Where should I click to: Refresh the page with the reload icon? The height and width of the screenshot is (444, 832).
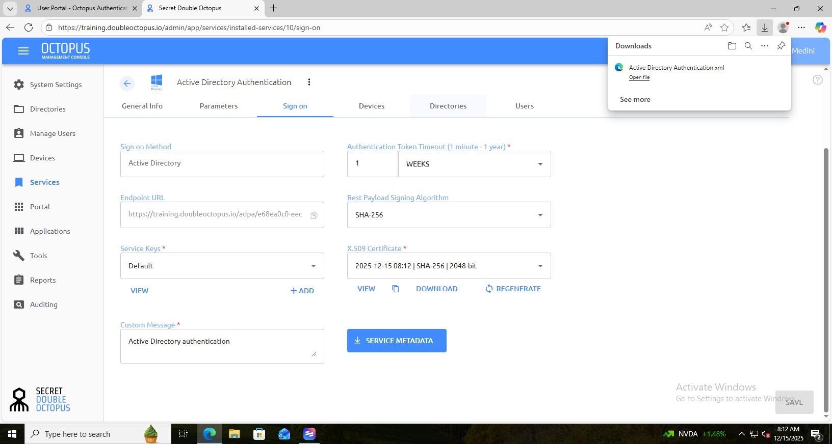coord(29,27)
